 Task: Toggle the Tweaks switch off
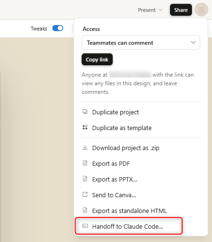pyautogui.click(x=58, y=28)
